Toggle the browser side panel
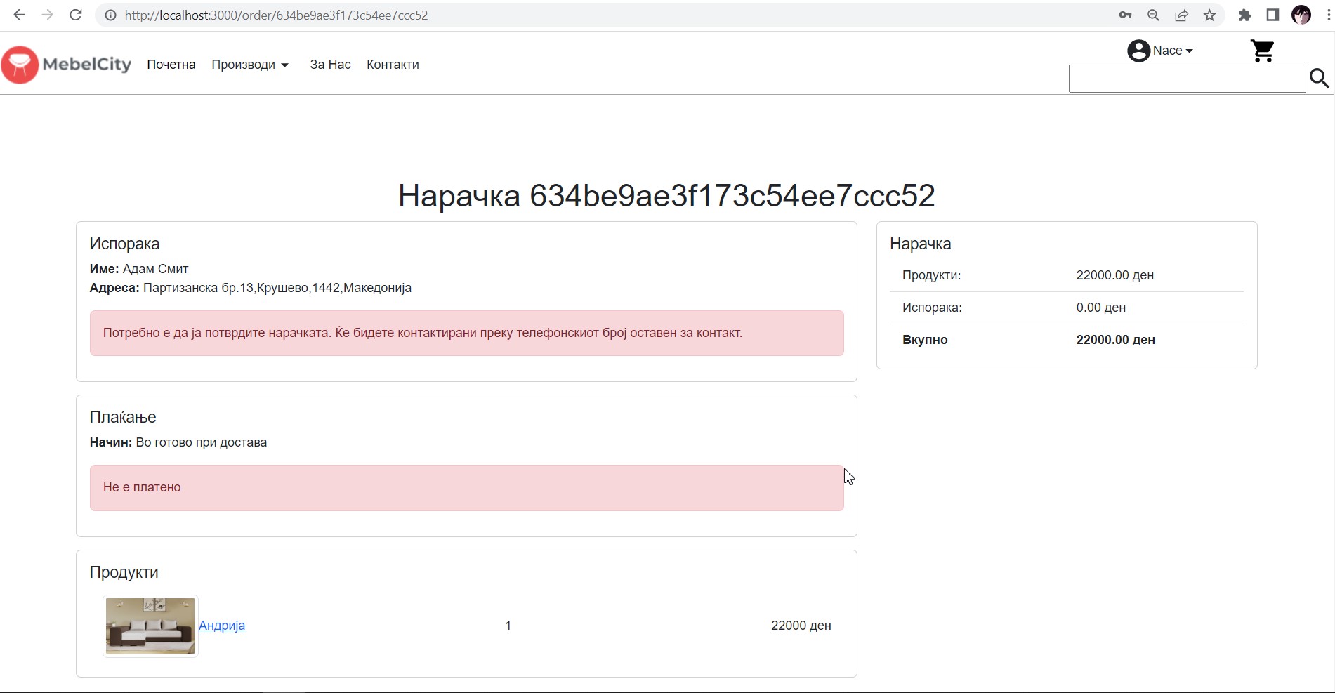Screen dimensions: 1335x693 [1272, 15]
